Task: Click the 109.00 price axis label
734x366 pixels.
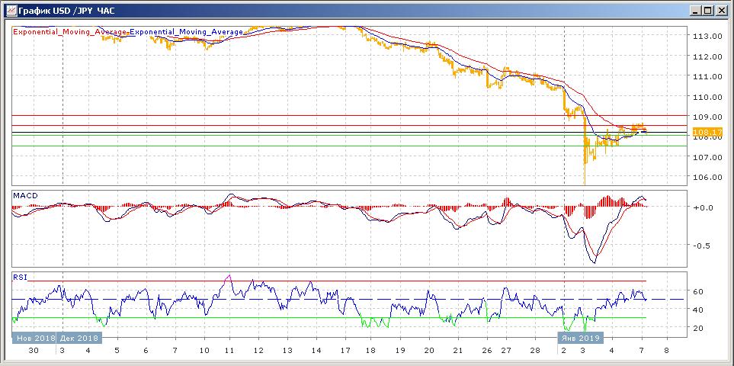Action: pyautogui.click(x=707, y=117)
